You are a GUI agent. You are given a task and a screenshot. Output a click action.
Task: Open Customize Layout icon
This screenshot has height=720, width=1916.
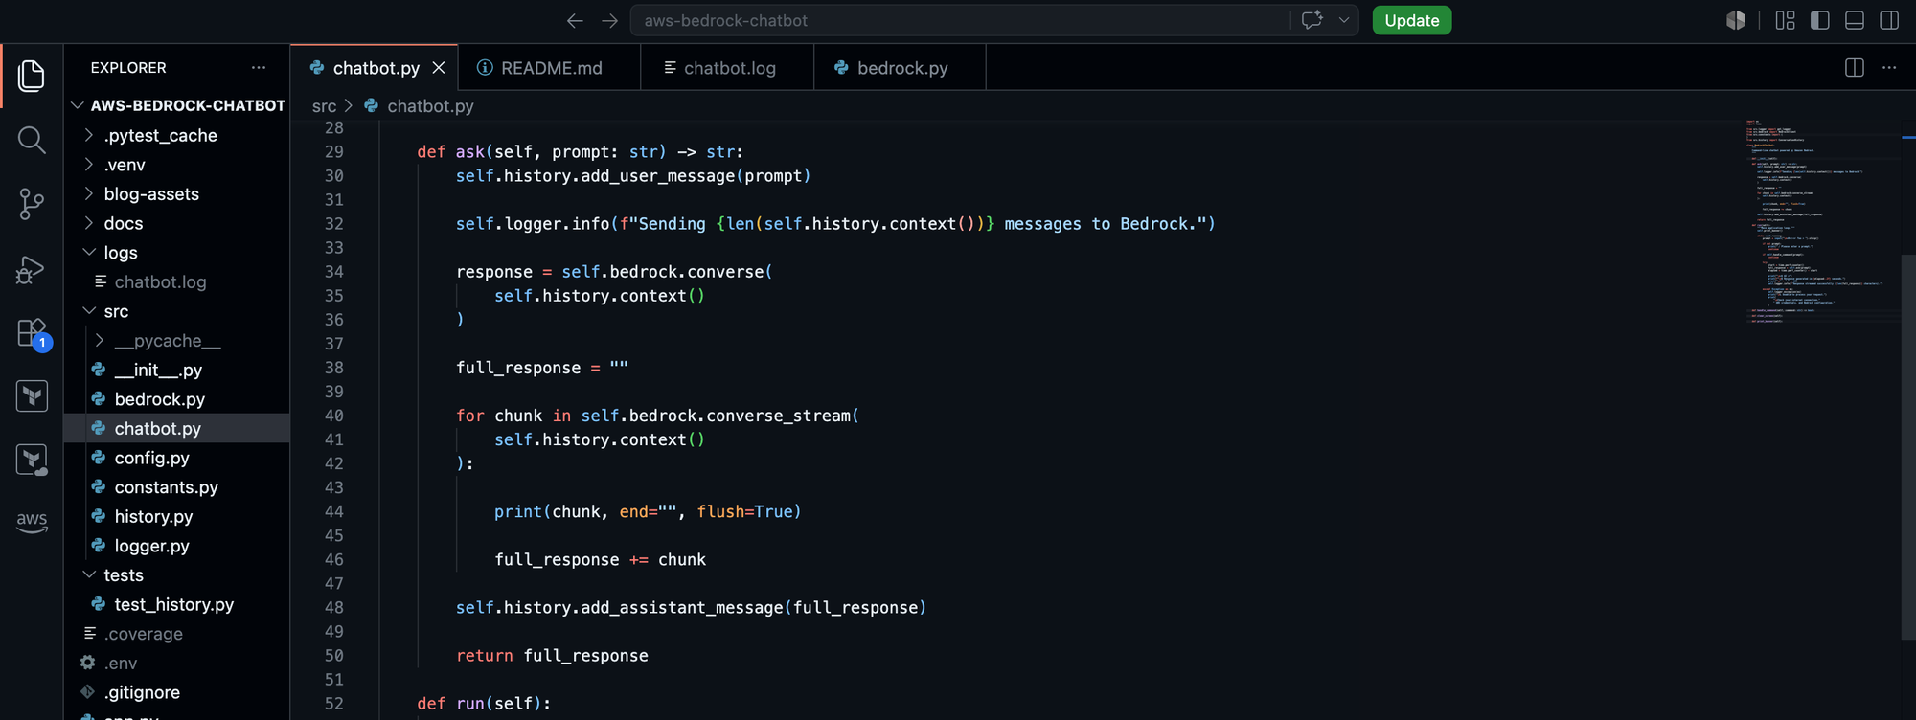click(1785, 20)
